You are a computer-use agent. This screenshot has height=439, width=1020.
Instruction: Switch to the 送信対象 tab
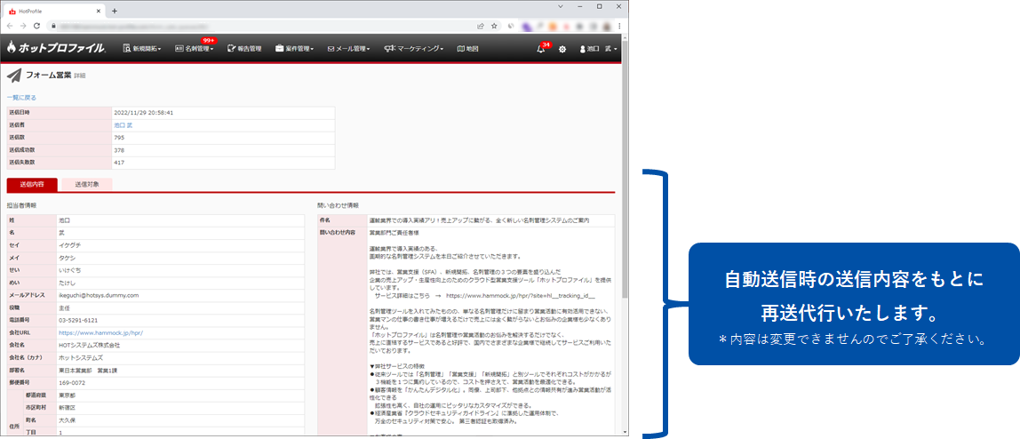click(x=87, y=185)
